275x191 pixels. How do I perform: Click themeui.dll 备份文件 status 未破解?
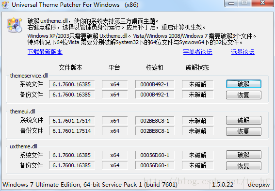(198, 131)
